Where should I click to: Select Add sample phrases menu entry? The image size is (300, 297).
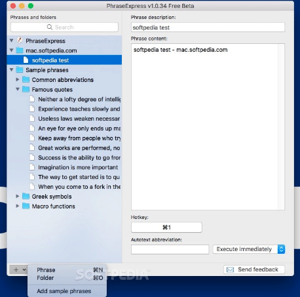(x=67, y=291)
